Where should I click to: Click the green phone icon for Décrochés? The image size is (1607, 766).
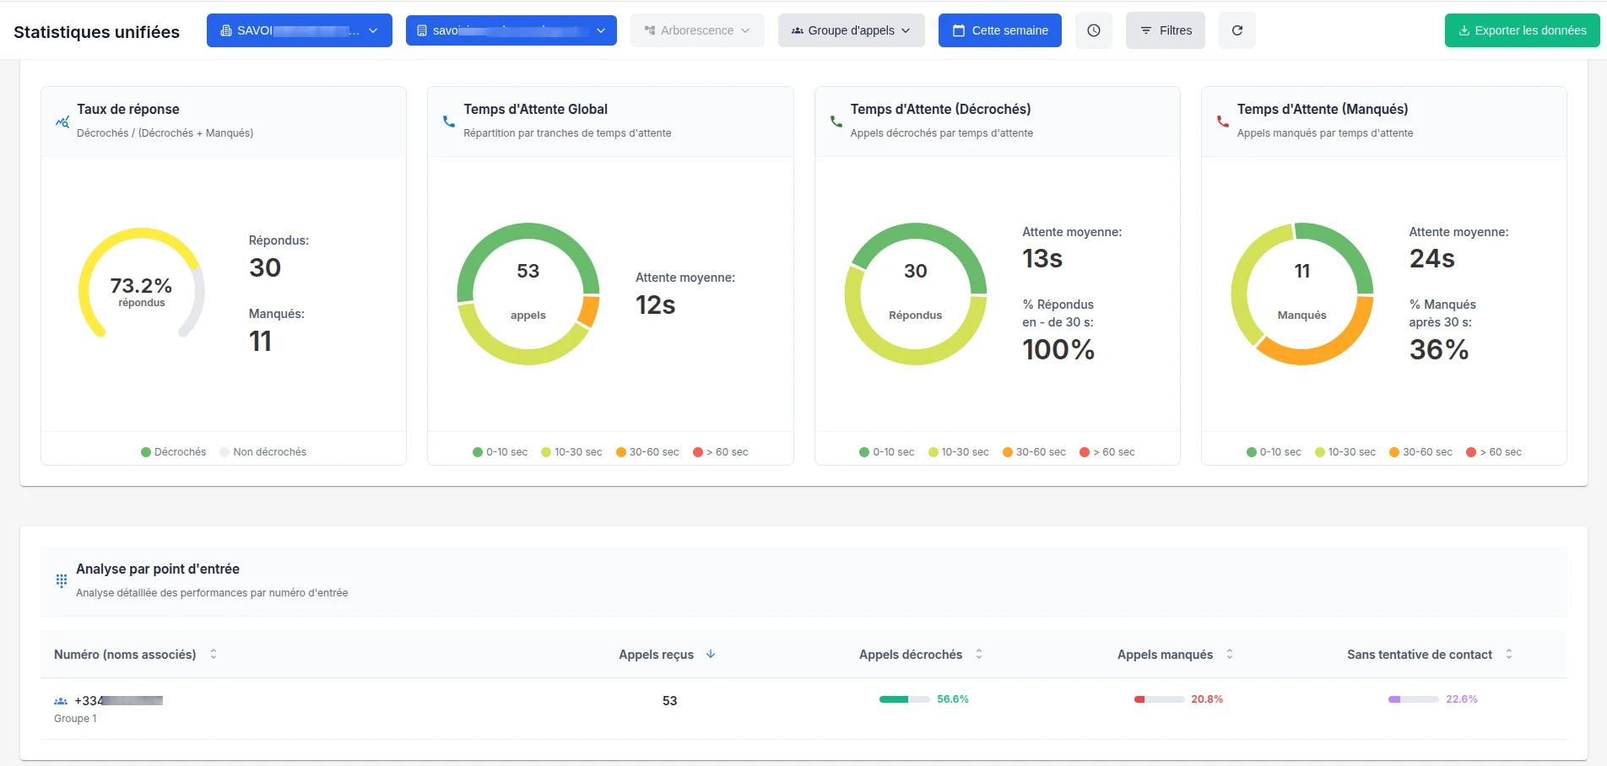pyautogui.click(x=836, y=121)
